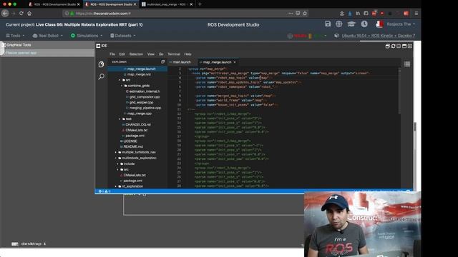
Task: Reload the browser page
Action: pyautogui.click(x=21, y=14)
